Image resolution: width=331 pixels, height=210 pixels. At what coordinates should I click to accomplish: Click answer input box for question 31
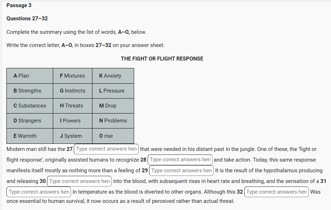[39, 192]
